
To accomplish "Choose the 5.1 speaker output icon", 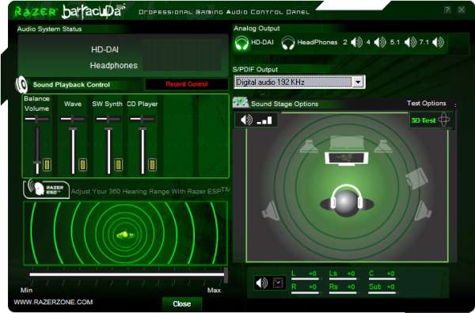I will click(x=410, y=42).
